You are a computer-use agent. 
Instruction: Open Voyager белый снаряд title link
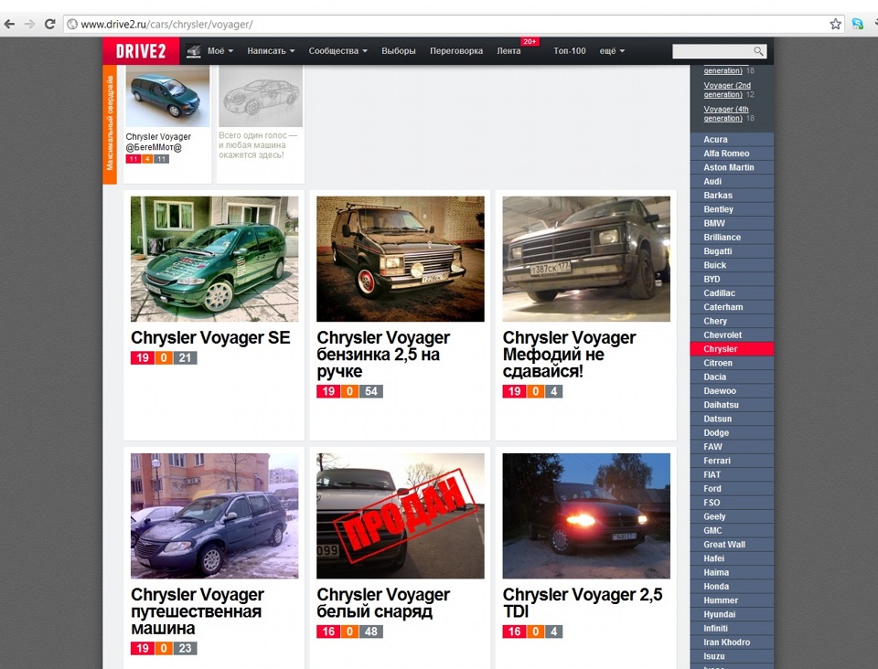pos(383,603)
